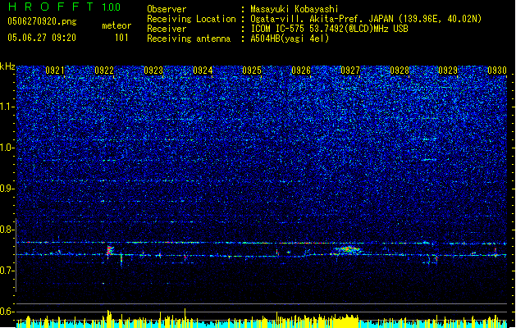Click the 1.0 kHz axis tick label
The image size is (516, 328).
7,148
